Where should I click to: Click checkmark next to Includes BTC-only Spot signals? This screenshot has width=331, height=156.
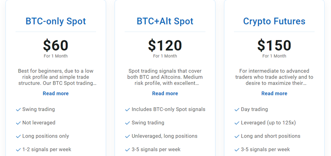click(128, 110)
